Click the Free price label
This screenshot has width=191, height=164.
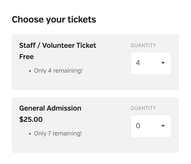click(x=26, y=57)
